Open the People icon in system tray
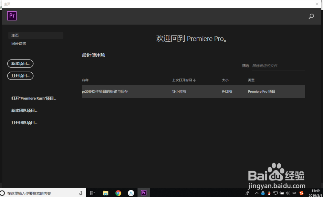This screenshot has width=323, height=197. (x=247, y=193)
